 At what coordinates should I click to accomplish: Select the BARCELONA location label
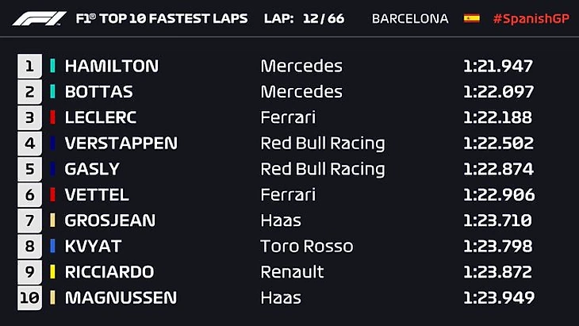click(x=410, y=18)
